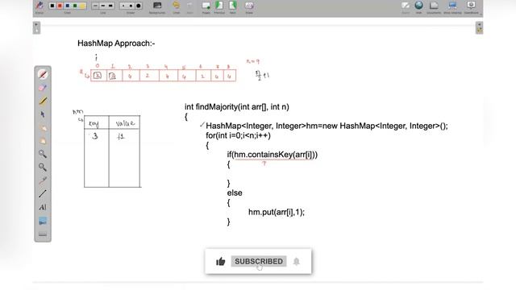The width and height of the screenshot is (516, 290).
Task: Choose the medium line width
Action: click(x=103, y=6)
